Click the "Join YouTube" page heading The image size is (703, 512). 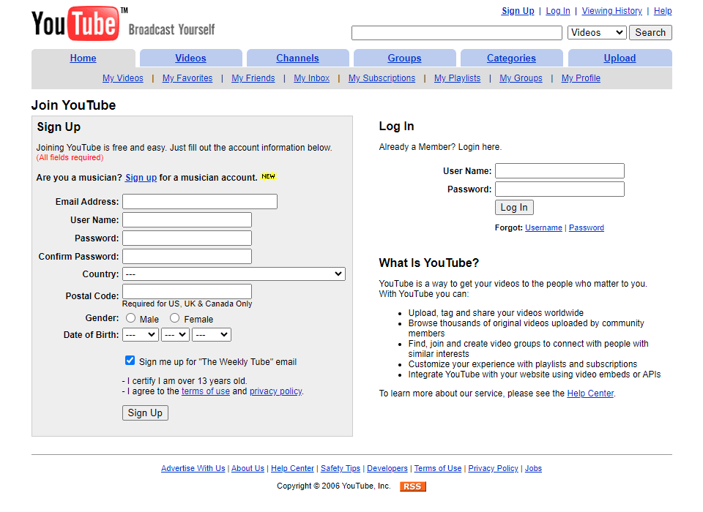(x=73, y=105)
